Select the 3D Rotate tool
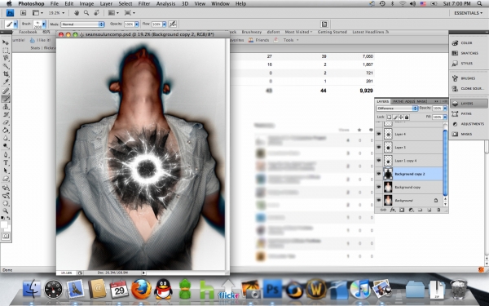This screenshot has width=489, height=306. point(6,188)
